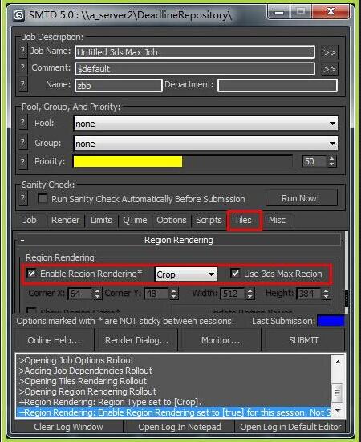Minimize the SMTD window
Viewport: 361px width, 442px height.
(x=279, y=12)
